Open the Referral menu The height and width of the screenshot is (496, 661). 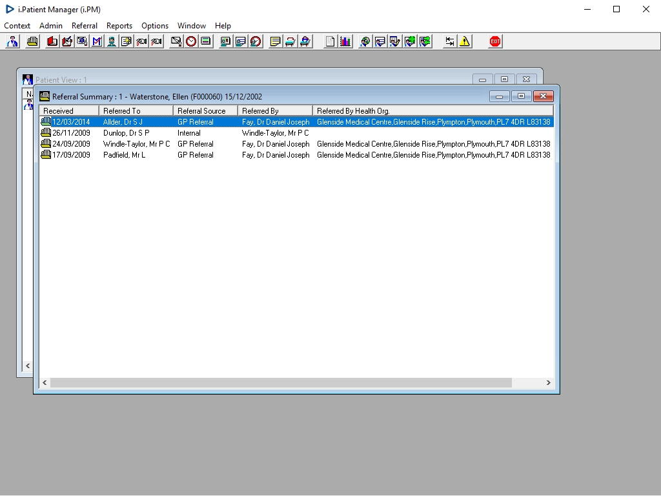click(x=85, y=26)
